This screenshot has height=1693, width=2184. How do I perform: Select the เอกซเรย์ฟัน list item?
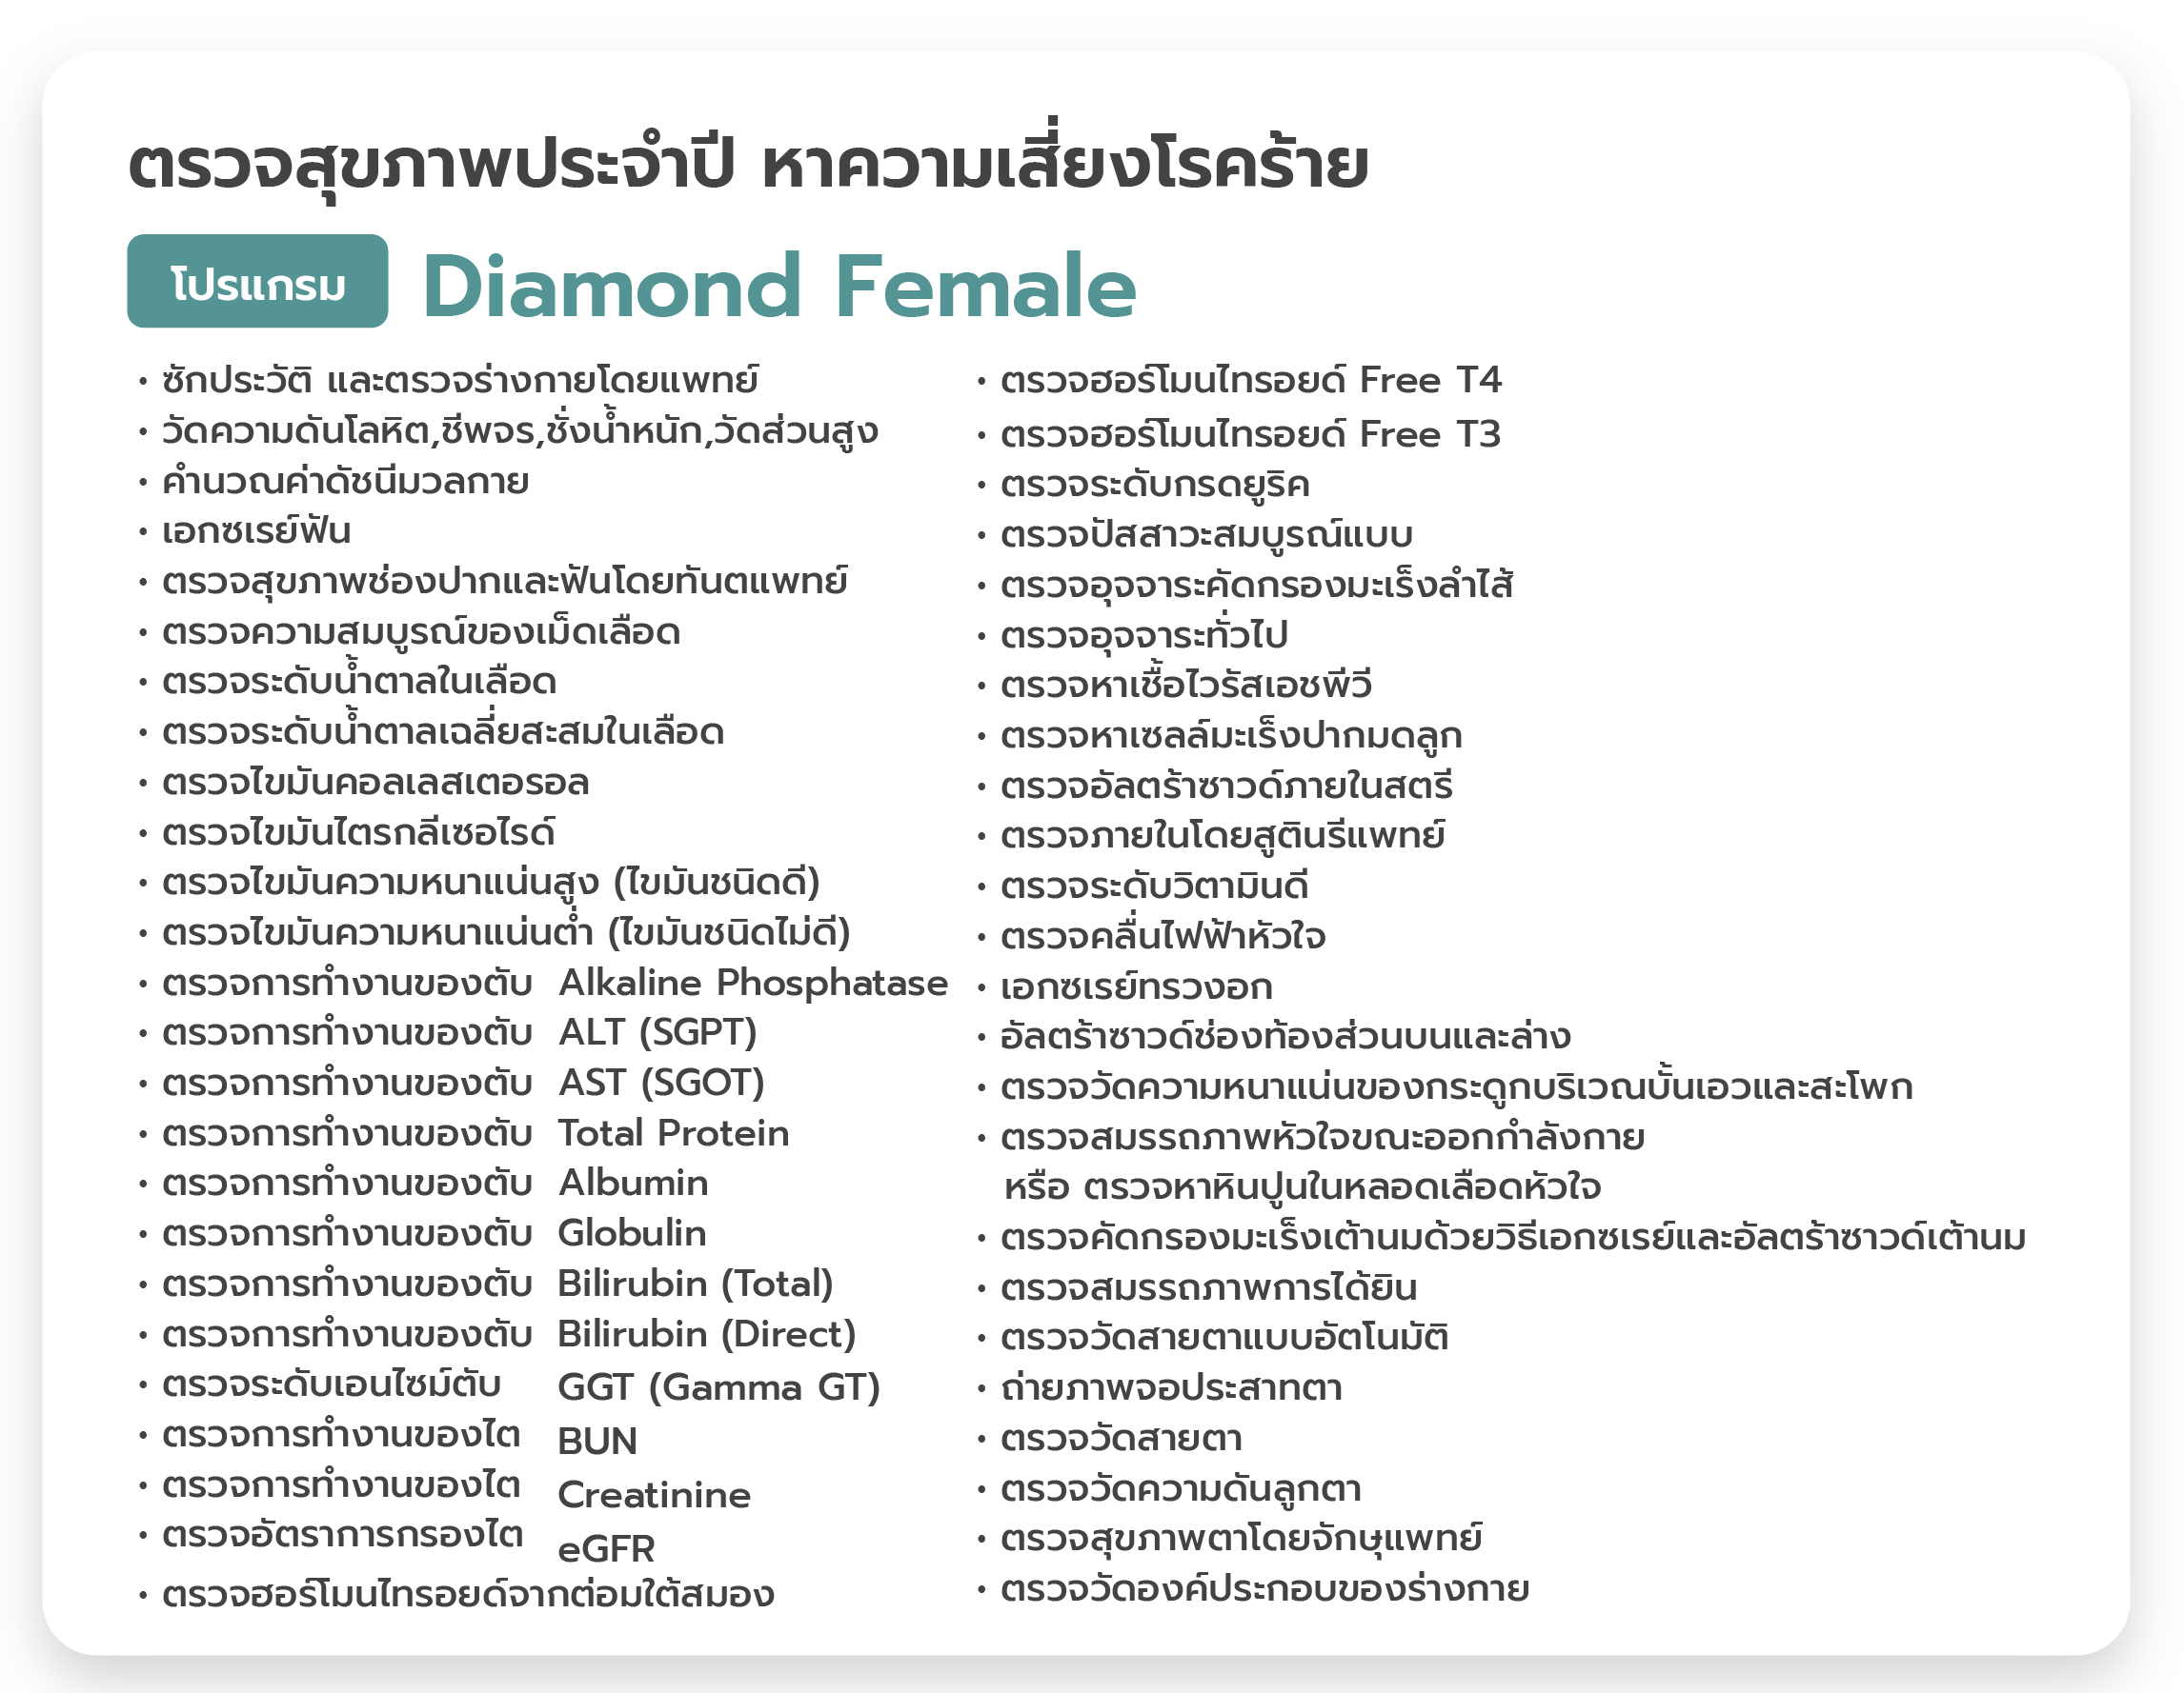(x=257, y=530)
